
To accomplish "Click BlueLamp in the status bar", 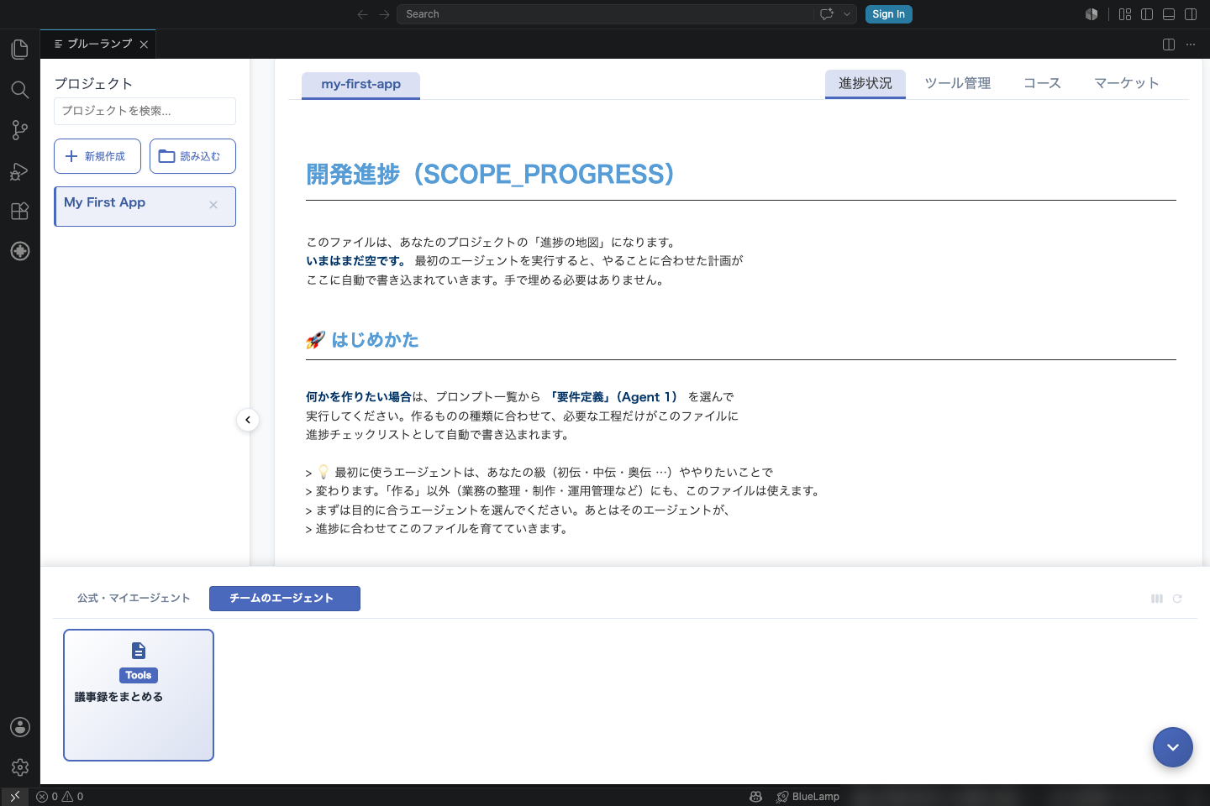I will click(808, 797).
